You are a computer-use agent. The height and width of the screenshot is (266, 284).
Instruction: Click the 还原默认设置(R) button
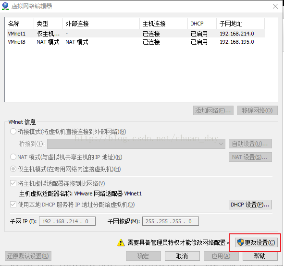28,256
